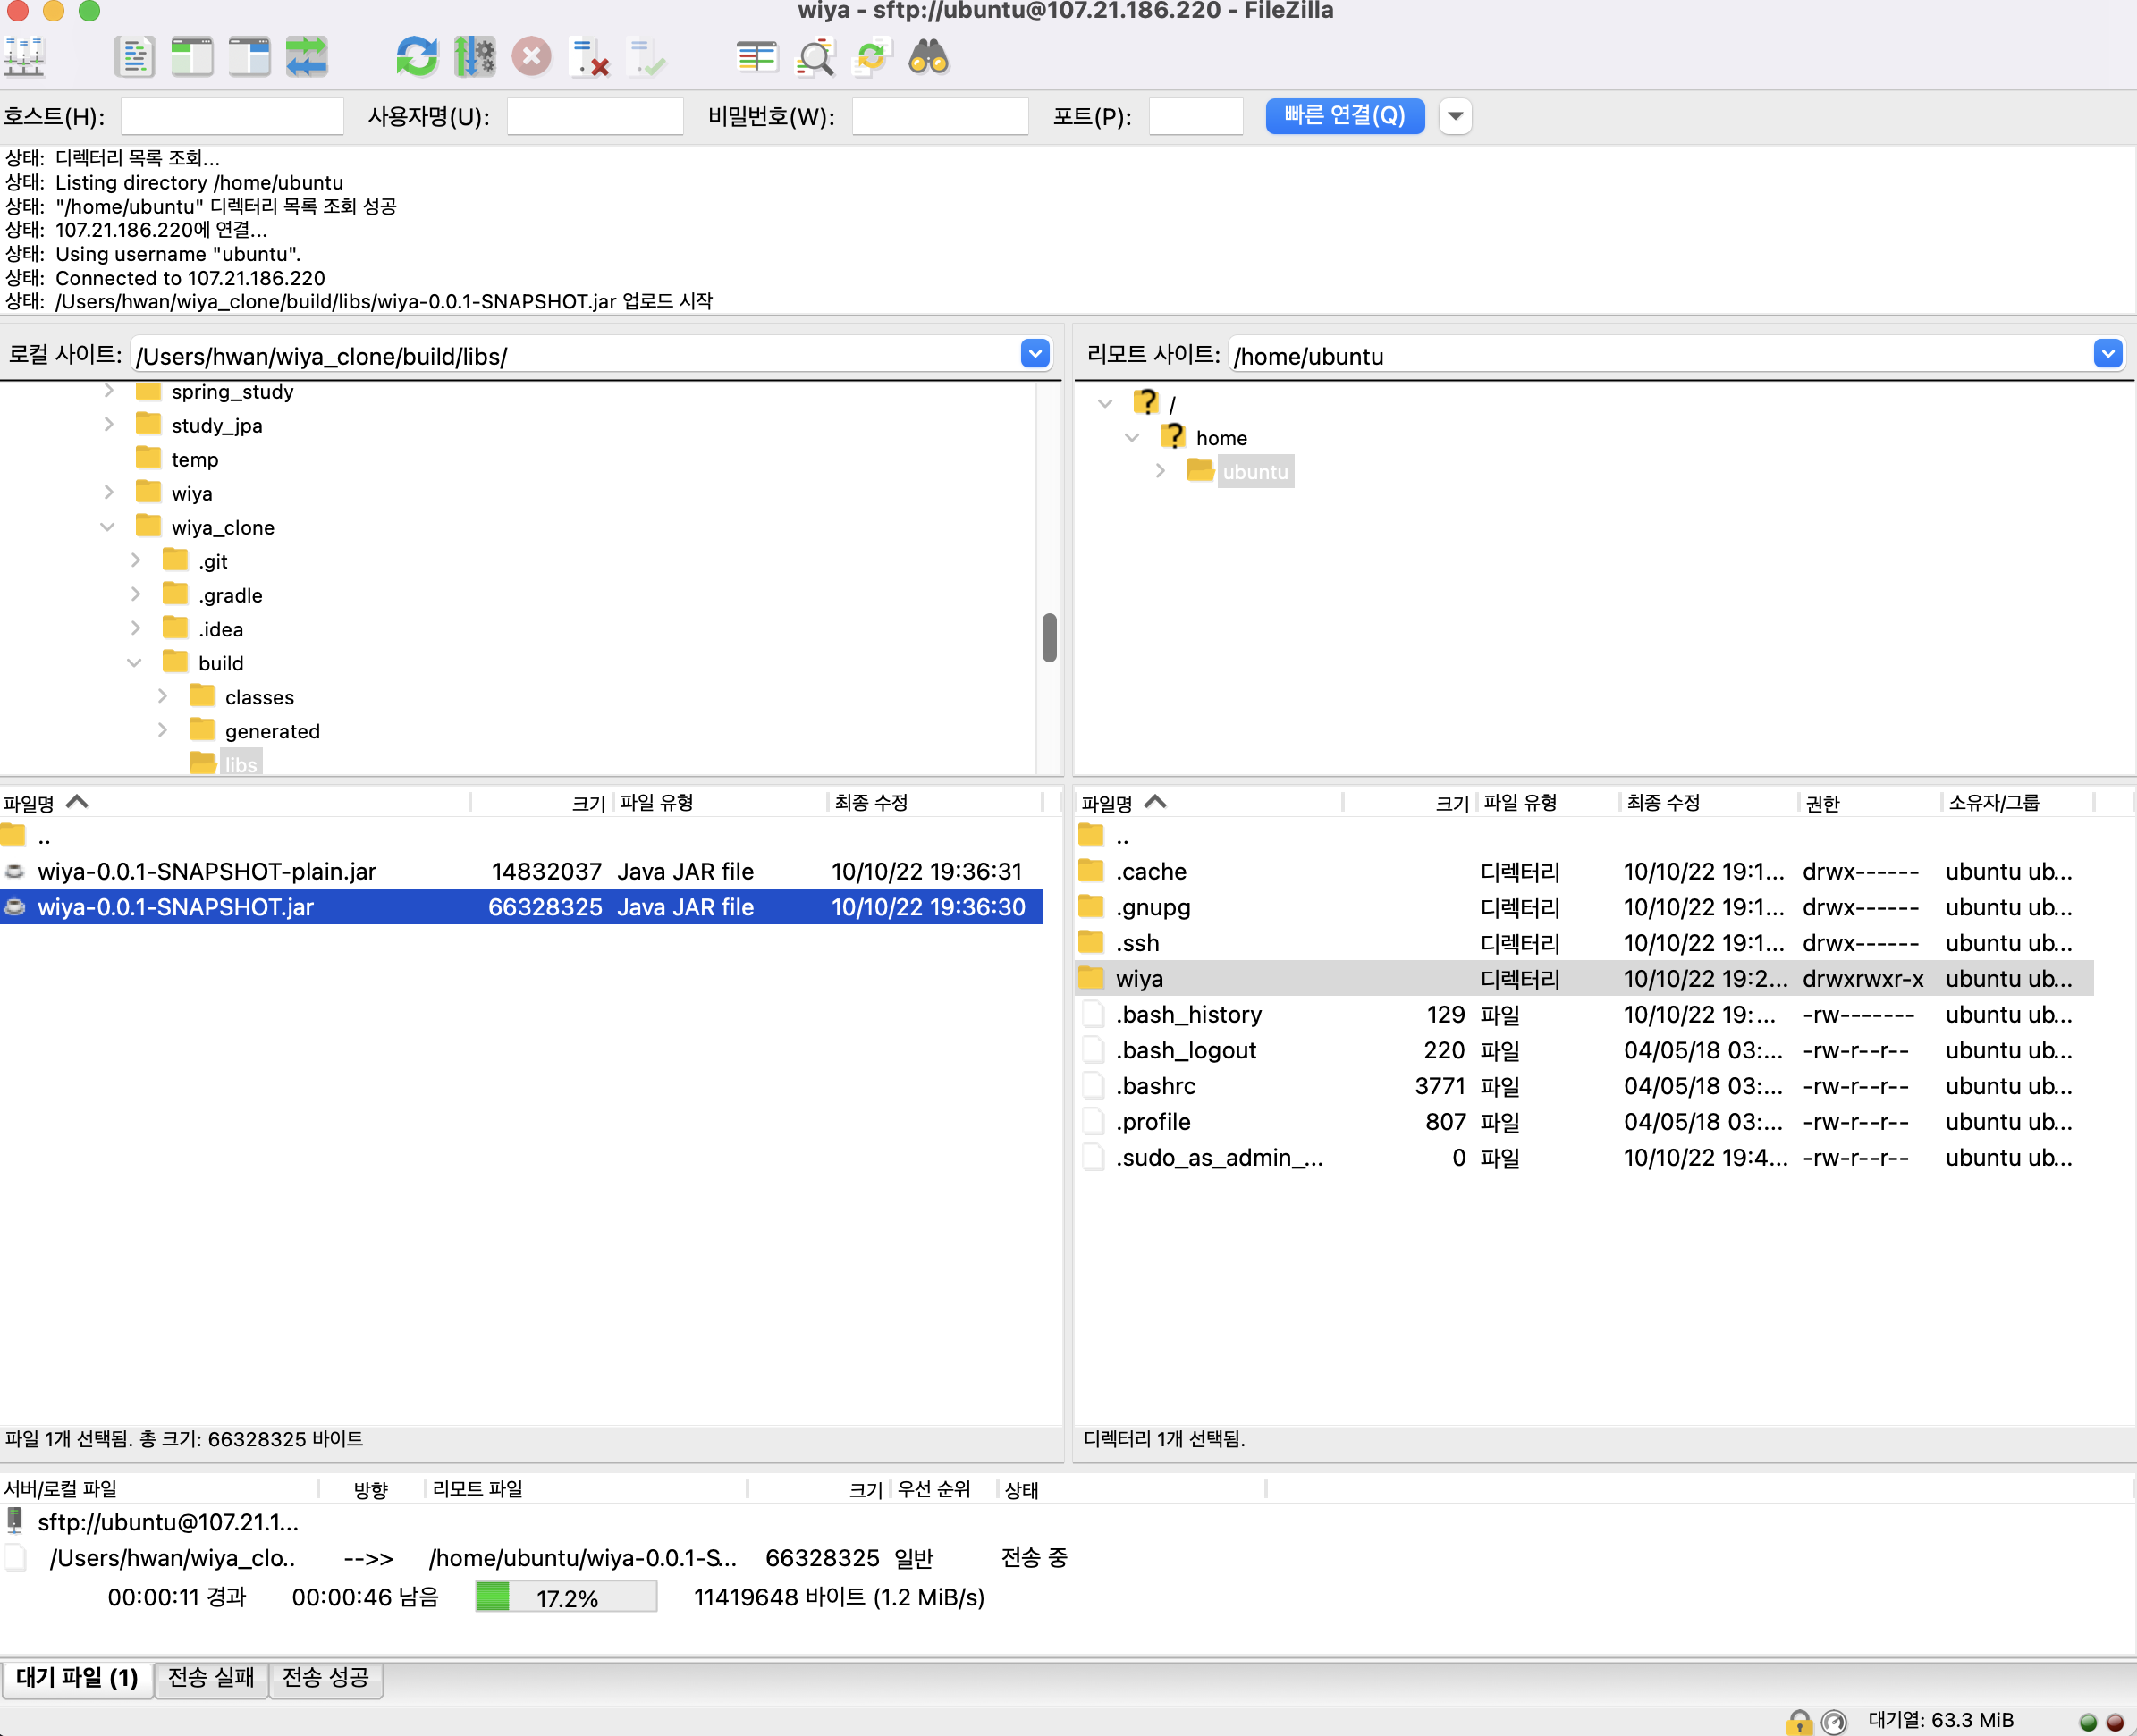
Task: Expand the .git folder
Action: [x=136, y=561]
